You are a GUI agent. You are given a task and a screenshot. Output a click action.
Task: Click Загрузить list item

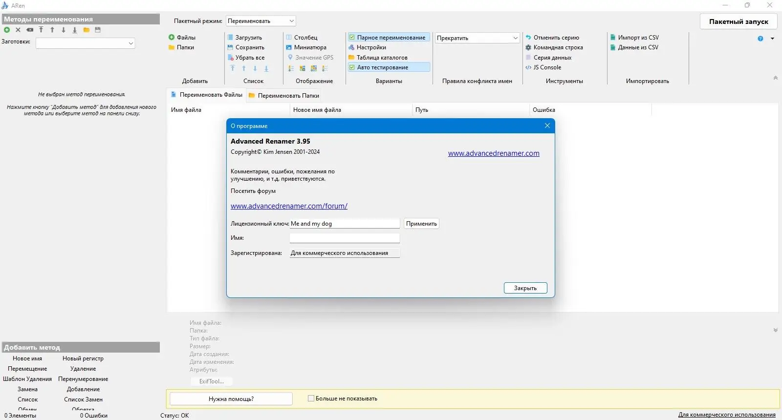pyautogui.click(x=245, y=37)
